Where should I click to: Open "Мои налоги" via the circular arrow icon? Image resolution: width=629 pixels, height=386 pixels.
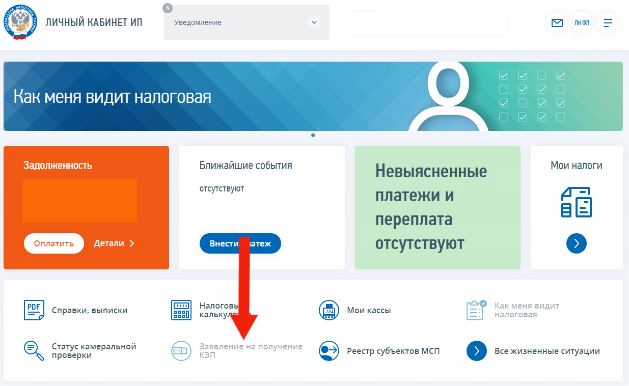click(x=576, y=243)
